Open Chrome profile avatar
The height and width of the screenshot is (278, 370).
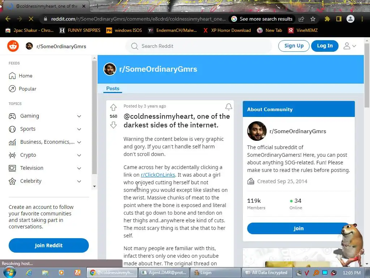coord(350,19)
